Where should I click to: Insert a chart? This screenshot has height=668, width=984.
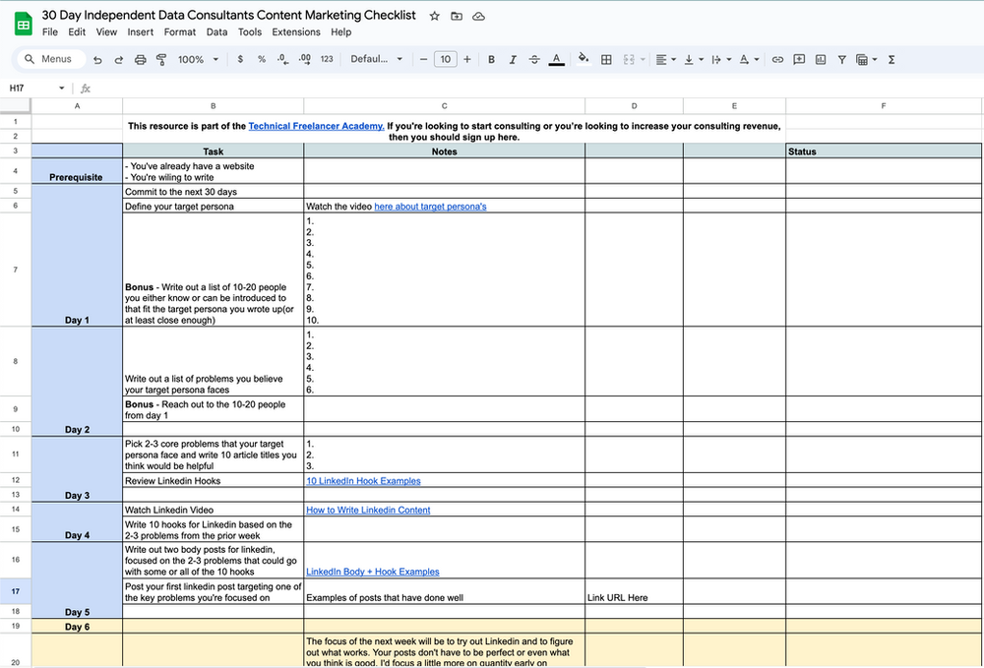click(x=821, y=60)
